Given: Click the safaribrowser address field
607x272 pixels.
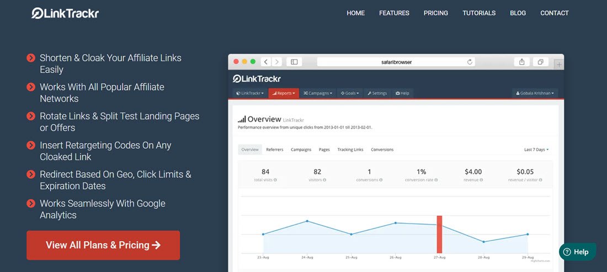Looking at the screenshot, I should coord(396,62).
